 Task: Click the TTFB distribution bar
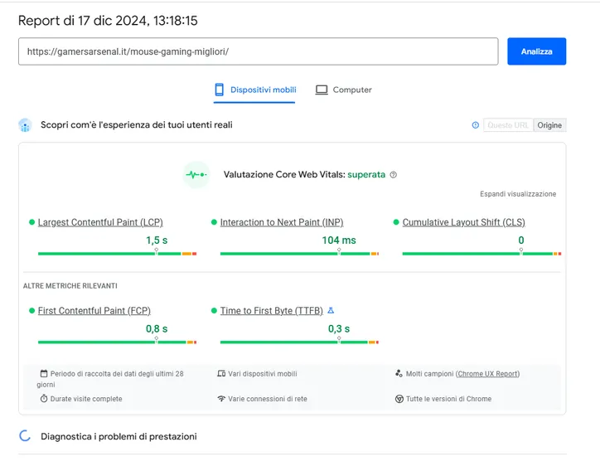click(x=299, y=342)
